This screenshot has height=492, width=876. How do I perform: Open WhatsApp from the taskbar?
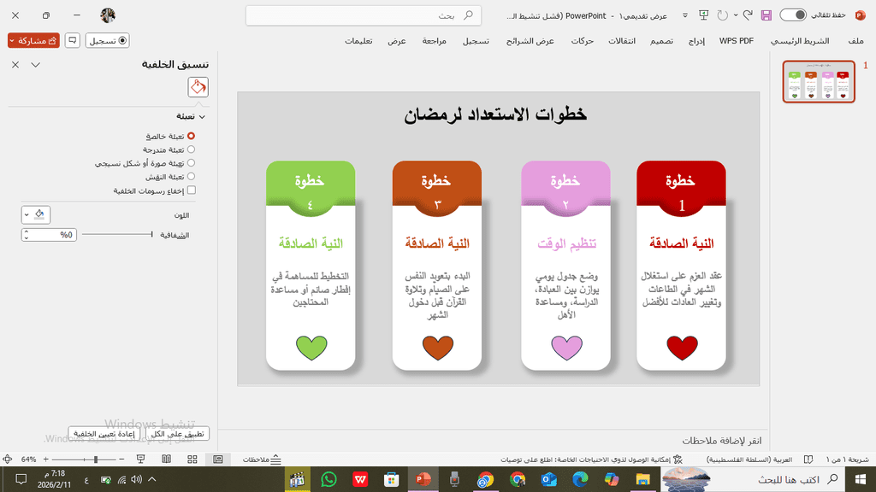click(x=329, y=479)
